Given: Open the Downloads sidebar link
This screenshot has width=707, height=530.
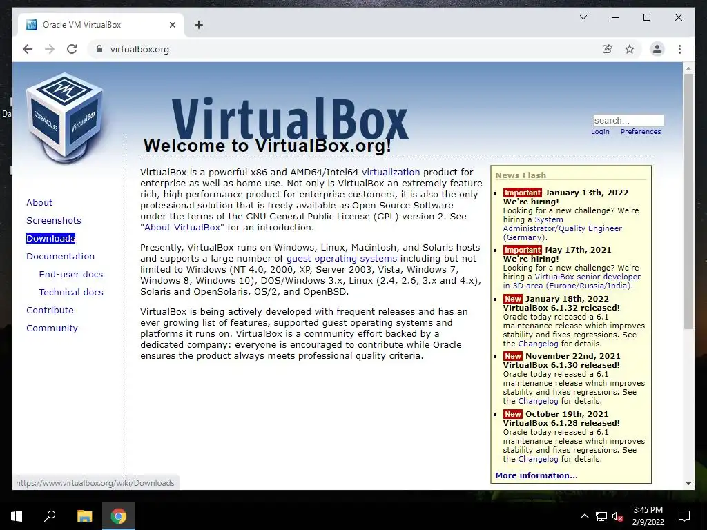Looking at the screenshot, I should point(51,238).
